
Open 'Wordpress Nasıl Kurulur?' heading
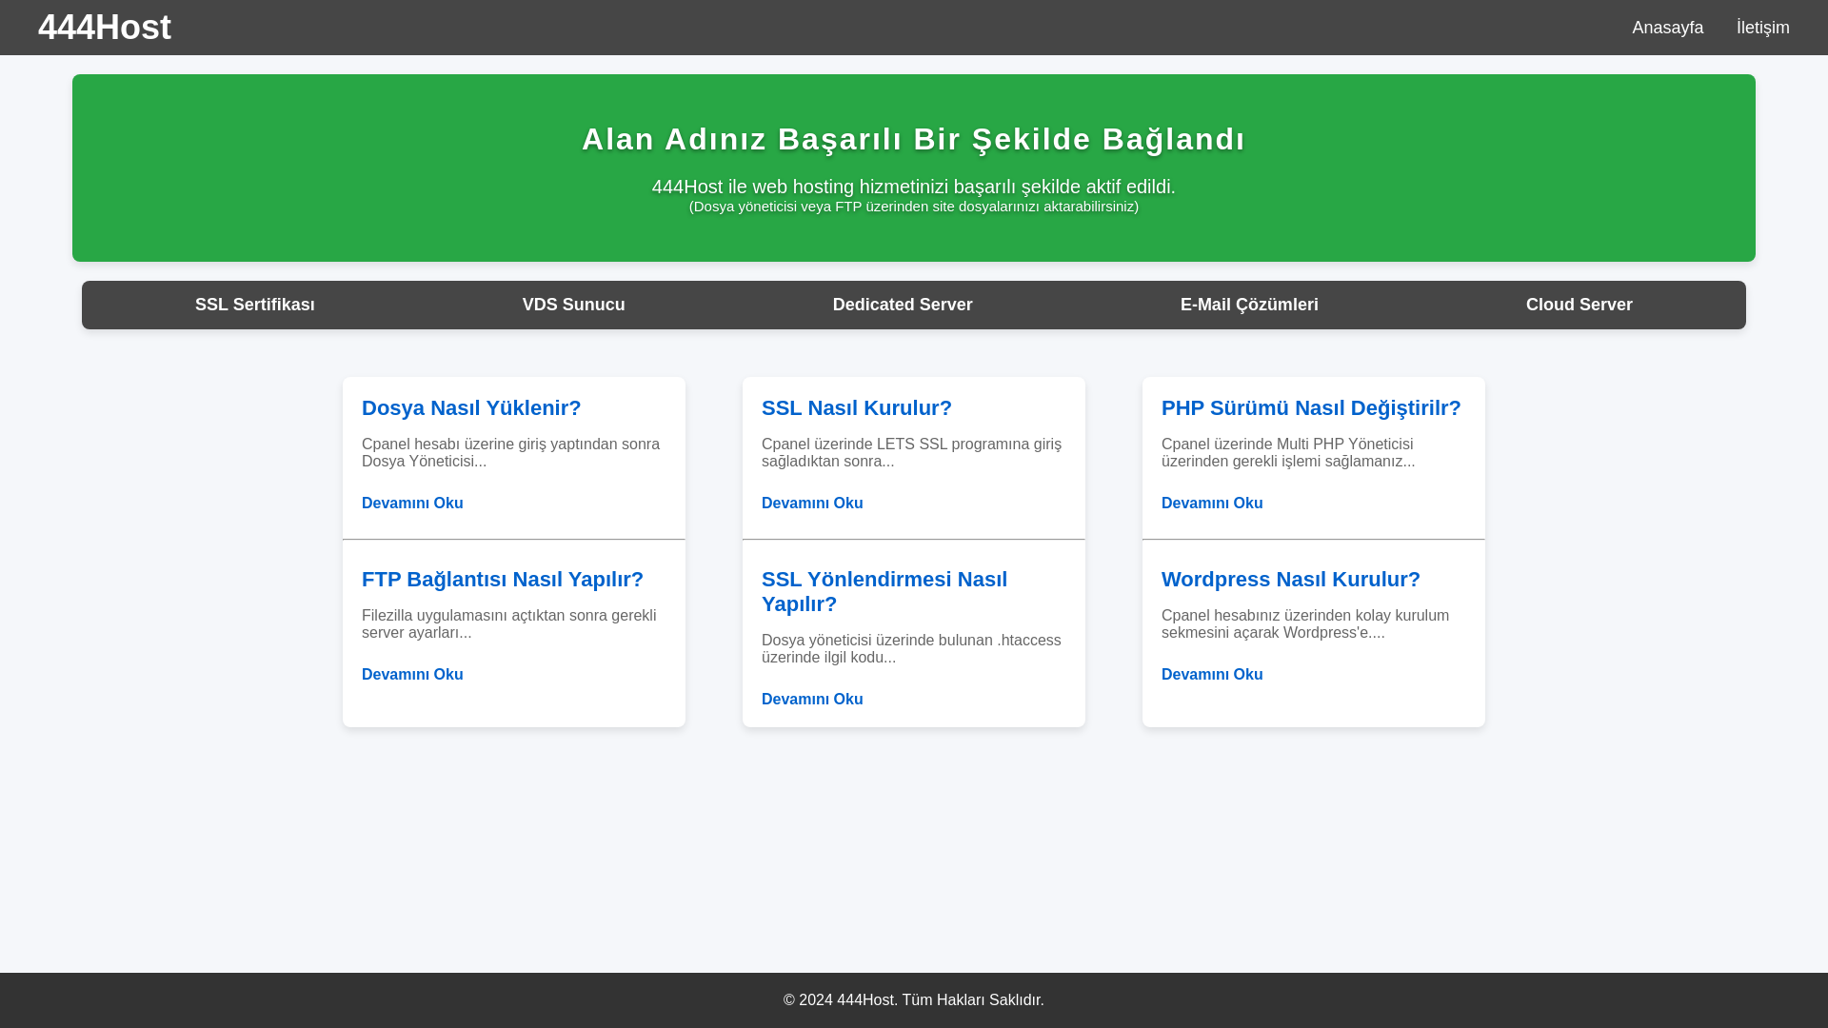[1290, 579]
